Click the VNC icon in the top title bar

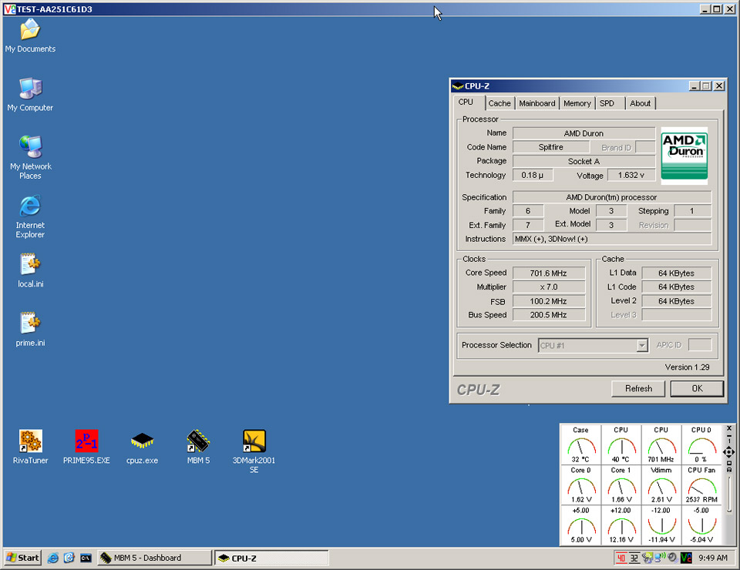9,9
